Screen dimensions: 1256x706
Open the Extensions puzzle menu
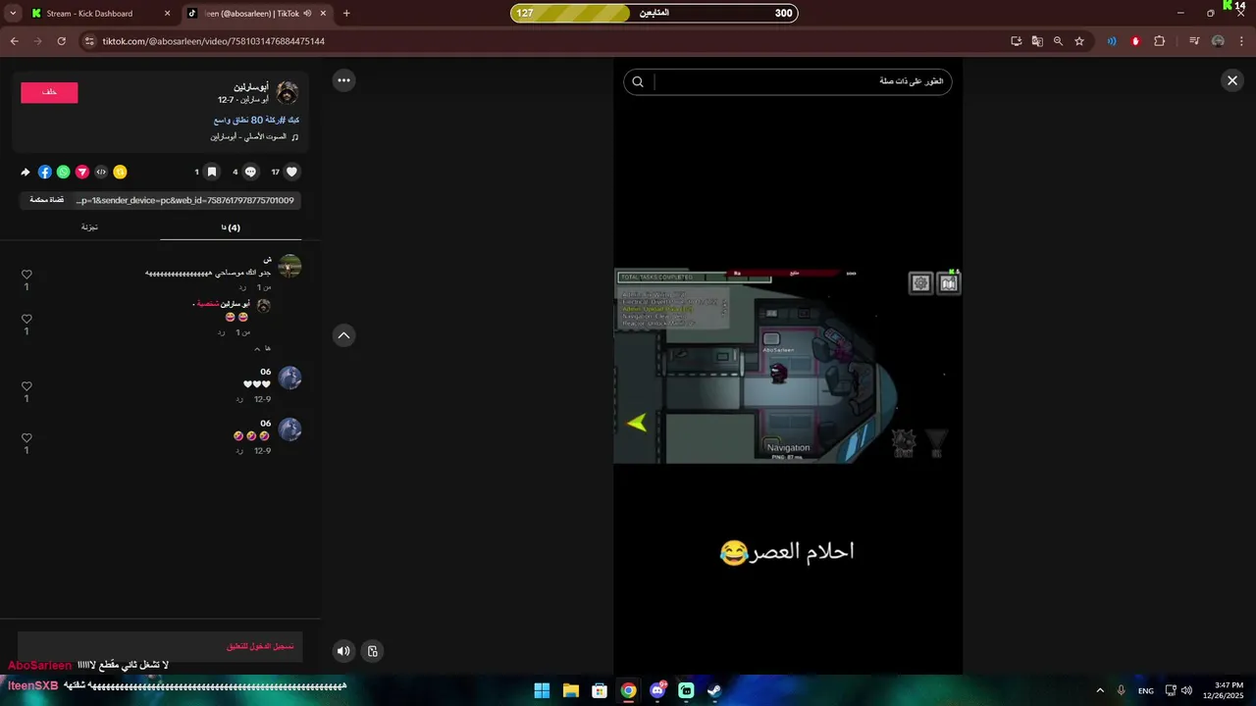click(x=1159, y=41)
